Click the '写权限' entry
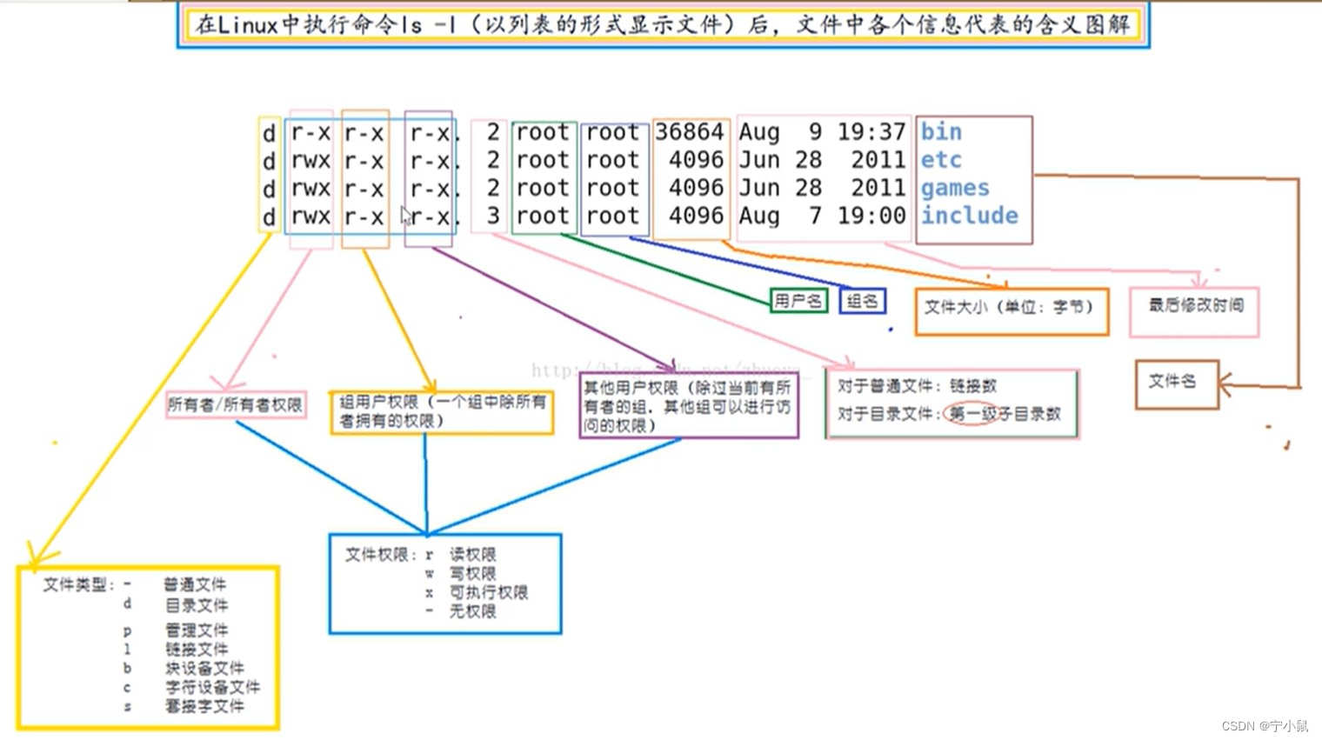The width and height of the screenshot is (1322, 740). coord(473,573)
